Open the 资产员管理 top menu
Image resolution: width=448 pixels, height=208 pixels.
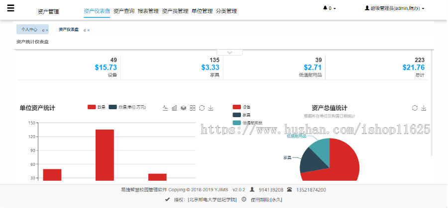pyautogui.click(x=175, y=11)
